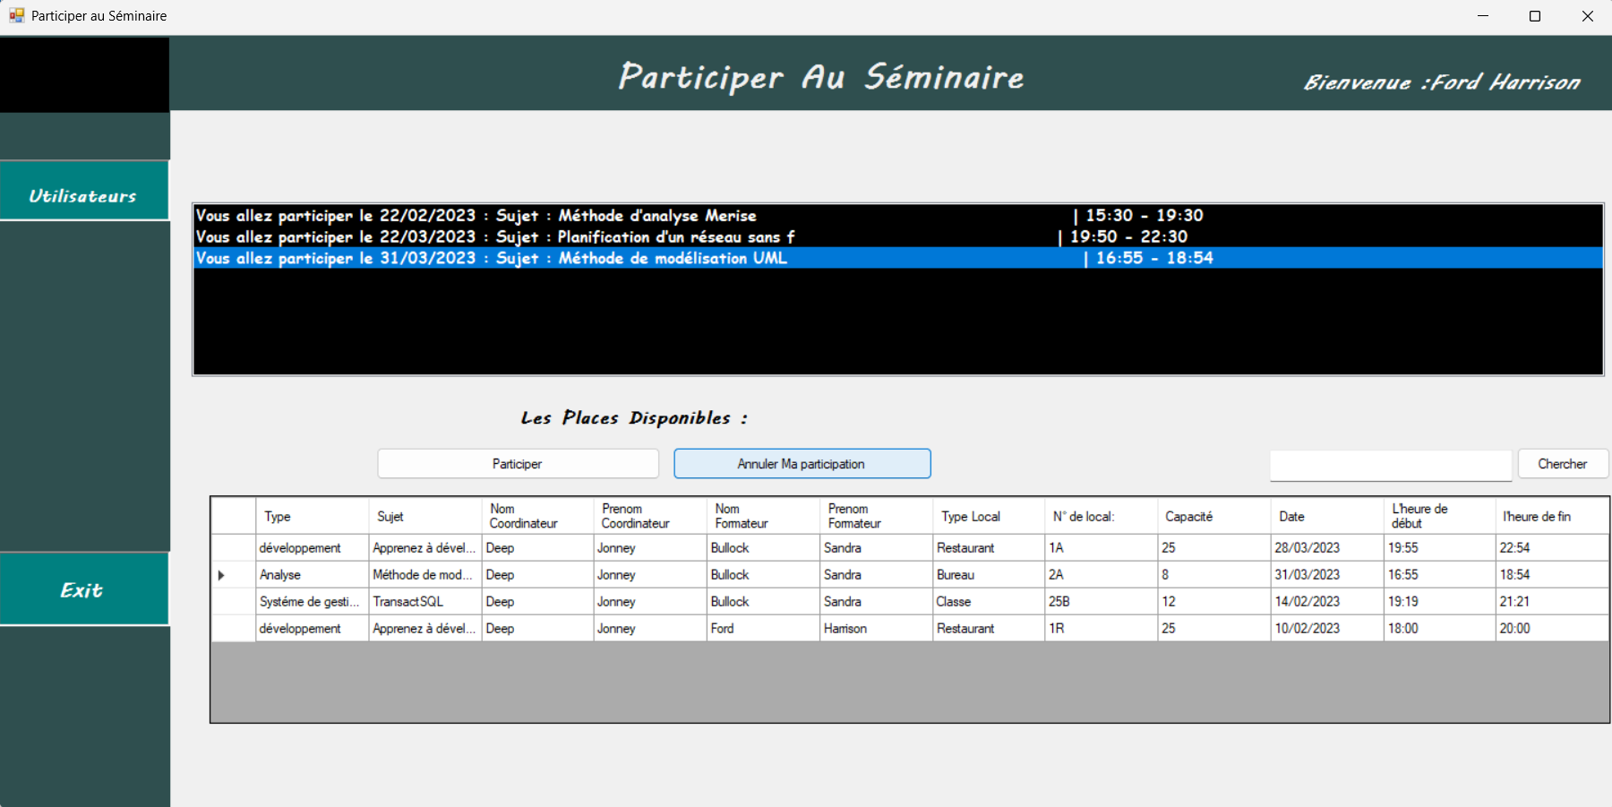
Task: Select the date cell 31/03/2023
Action: point(1327,575)
